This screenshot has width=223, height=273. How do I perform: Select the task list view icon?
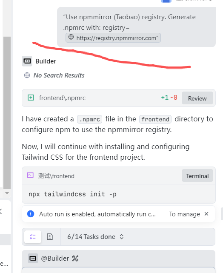tap(33, 237)
